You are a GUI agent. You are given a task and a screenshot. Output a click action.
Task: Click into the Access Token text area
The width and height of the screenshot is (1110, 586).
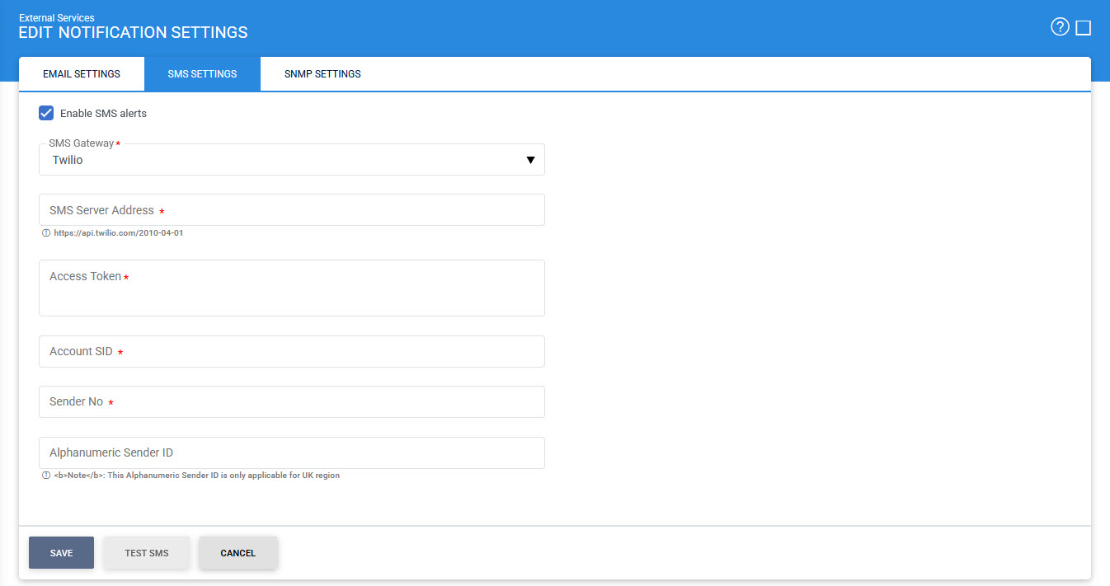coord(292,288)
